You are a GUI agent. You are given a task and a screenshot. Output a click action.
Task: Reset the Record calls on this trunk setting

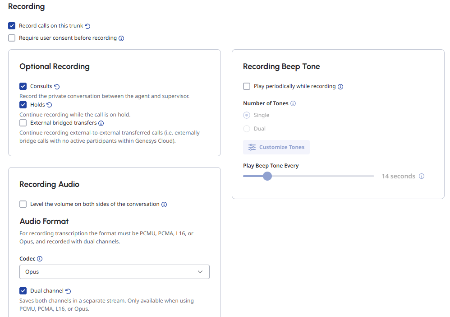pos(88,26)
